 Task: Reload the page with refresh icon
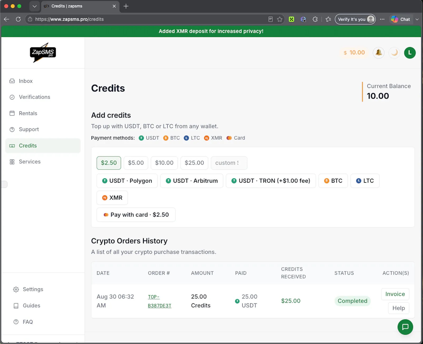click(18, 19)
